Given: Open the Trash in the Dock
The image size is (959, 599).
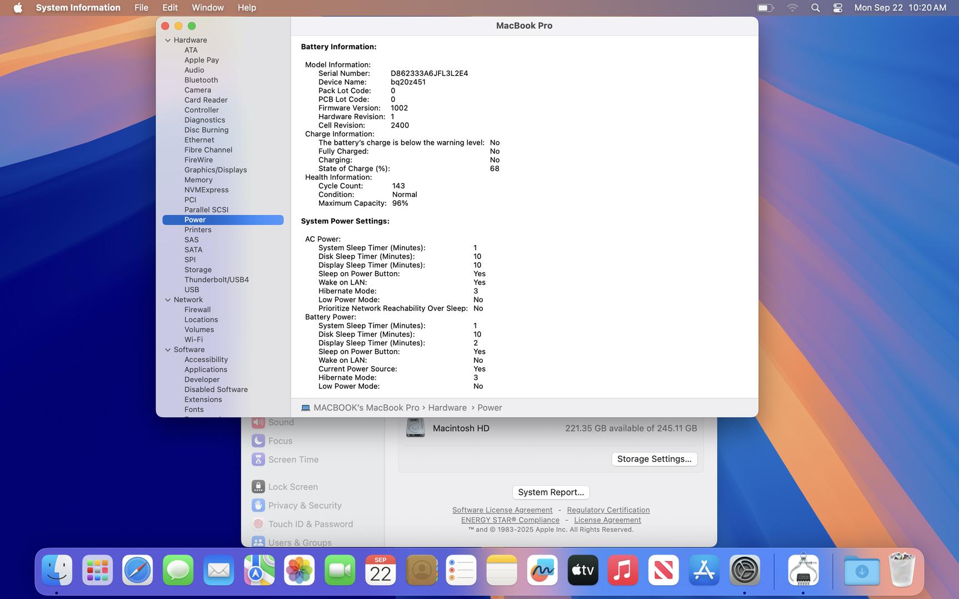Looking at the screenshot, I should tap(902, 570).
